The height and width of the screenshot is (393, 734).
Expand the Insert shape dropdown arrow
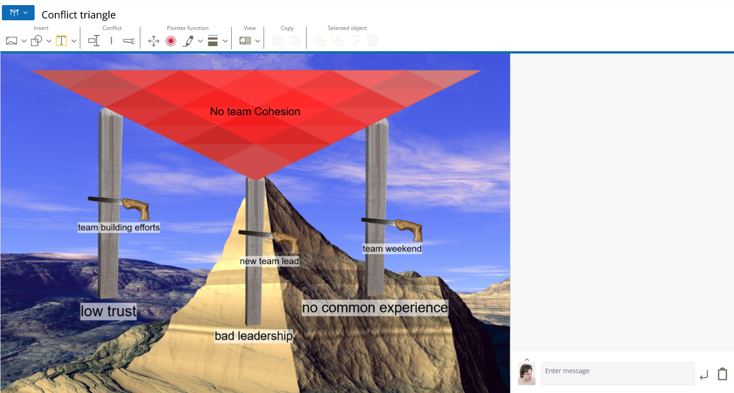click(49, 41)
